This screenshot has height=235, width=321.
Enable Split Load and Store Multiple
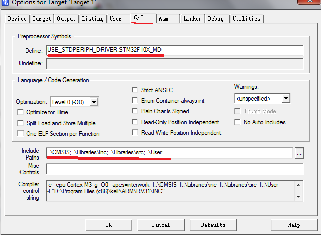[x=21, y=123]
